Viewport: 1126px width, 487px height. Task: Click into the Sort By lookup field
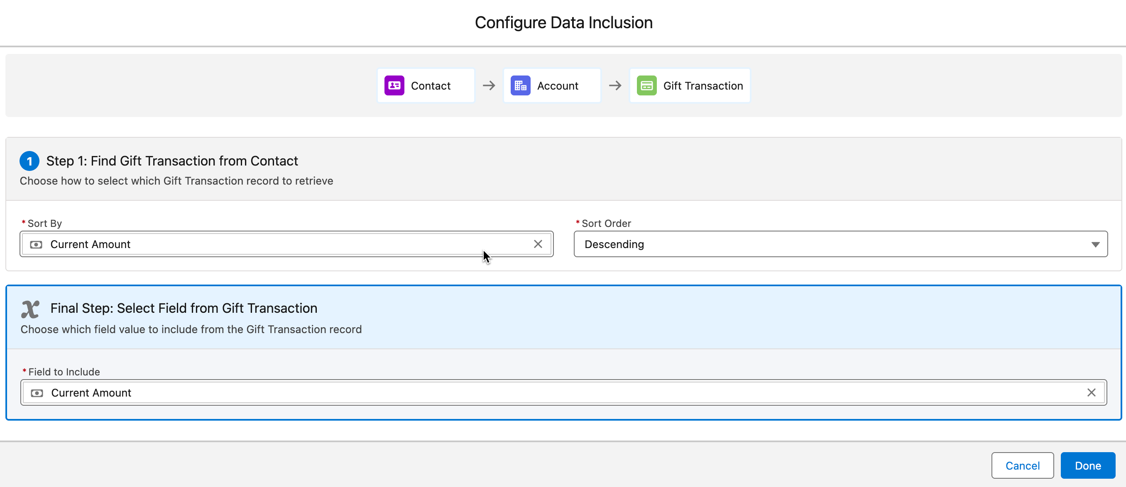[284, 244]
